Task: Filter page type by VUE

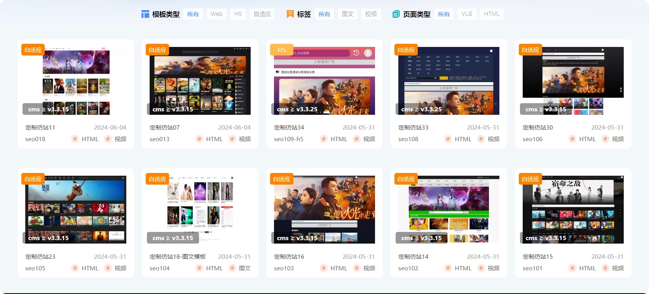Action: tap(467, 14)
